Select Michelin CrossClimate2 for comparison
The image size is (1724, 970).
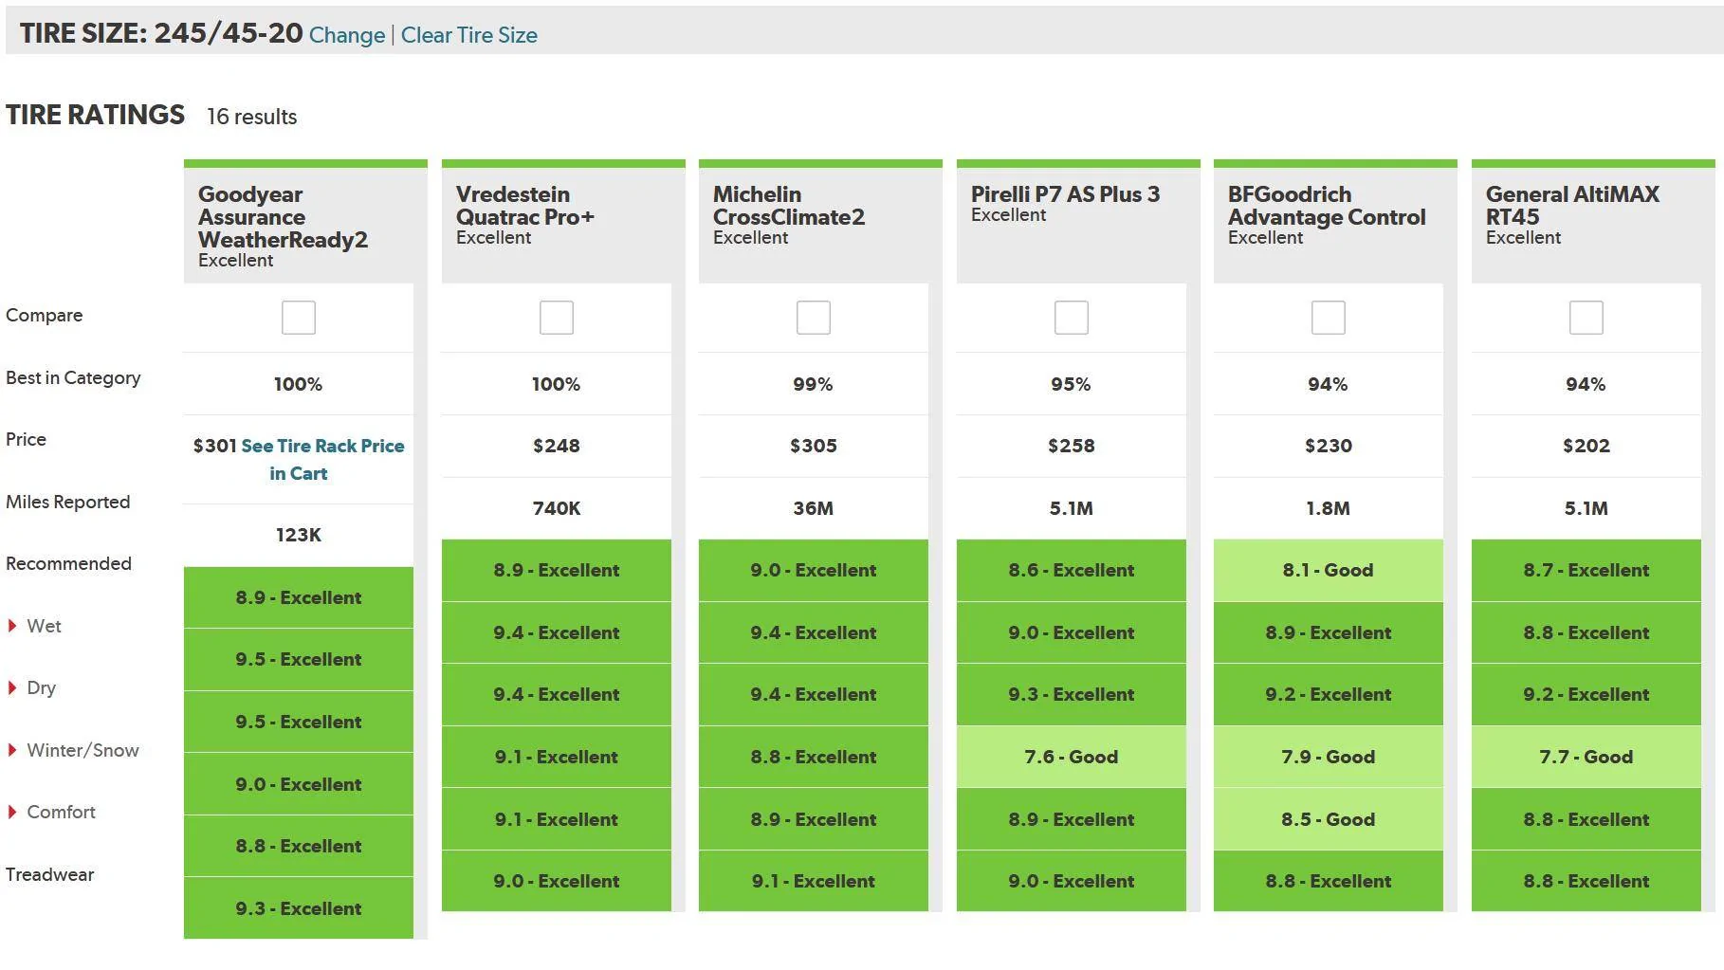pos(813,318)
